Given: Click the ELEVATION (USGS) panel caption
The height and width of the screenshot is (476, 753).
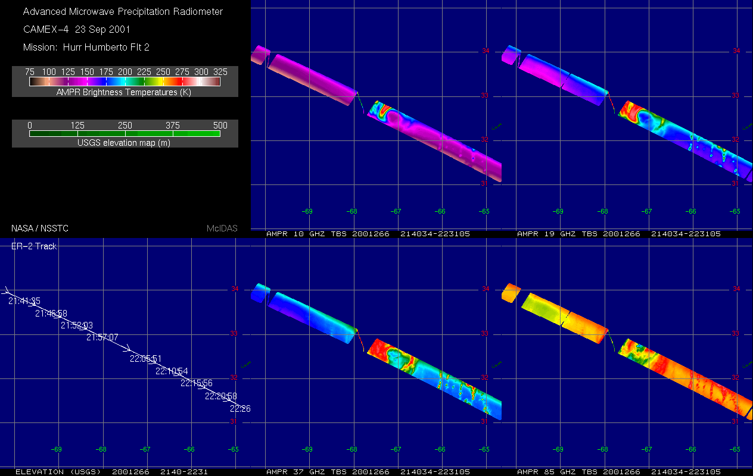Looking at the screenshot, I should (x=111, y=472).
